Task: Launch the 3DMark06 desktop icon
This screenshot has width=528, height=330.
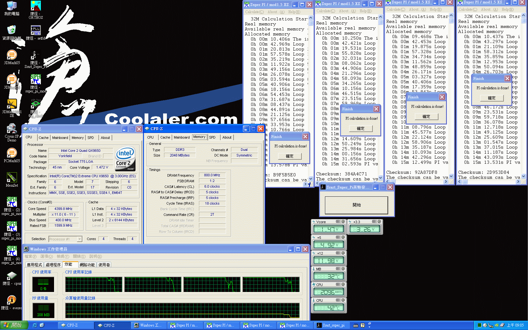Action: click(x=12, y=82)
